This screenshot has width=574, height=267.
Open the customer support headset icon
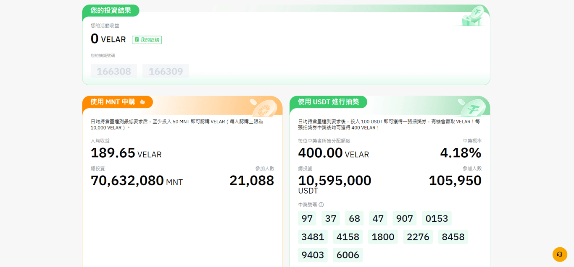[x=560, y=254]
